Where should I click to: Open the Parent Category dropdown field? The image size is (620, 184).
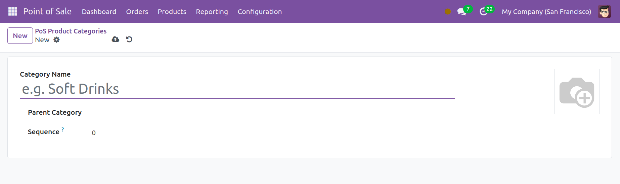click(x=272, y=113)
